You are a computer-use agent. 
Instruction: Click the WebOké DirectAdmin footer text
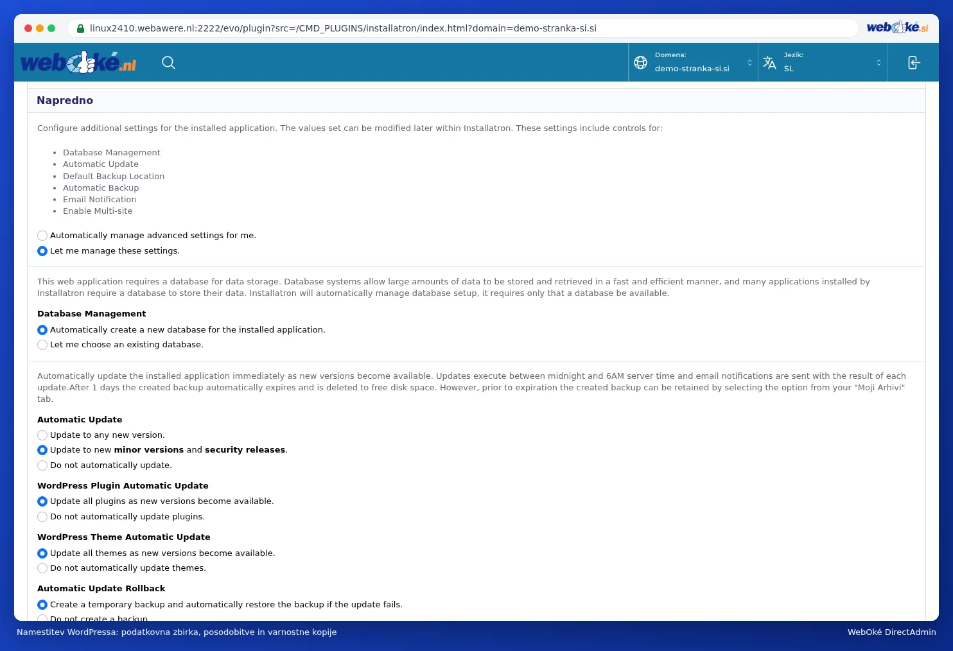[x=891, y=632]
